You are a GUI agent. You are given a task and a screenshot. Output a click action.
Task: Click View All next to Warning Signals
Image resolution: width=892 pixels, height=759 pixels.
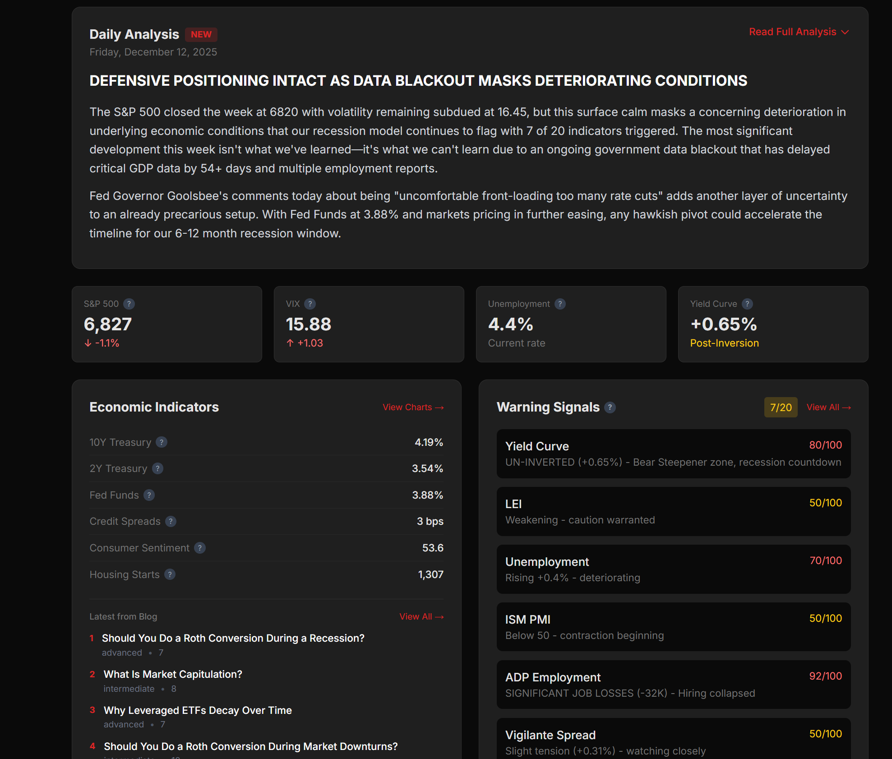click(828, 407)
